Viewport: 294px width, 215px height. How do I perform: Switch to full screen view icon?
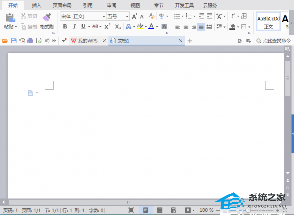131,210
